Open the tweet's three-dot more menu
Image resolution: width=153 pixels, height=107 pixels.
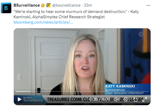click(148, 6)
